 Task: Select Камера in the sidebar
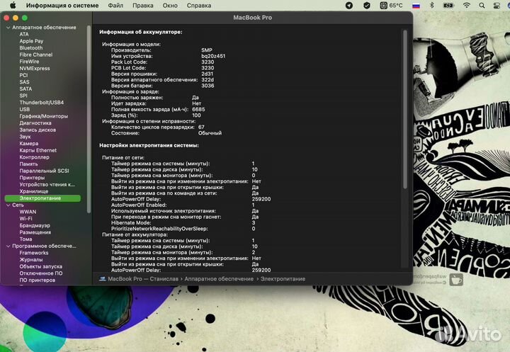28,144
